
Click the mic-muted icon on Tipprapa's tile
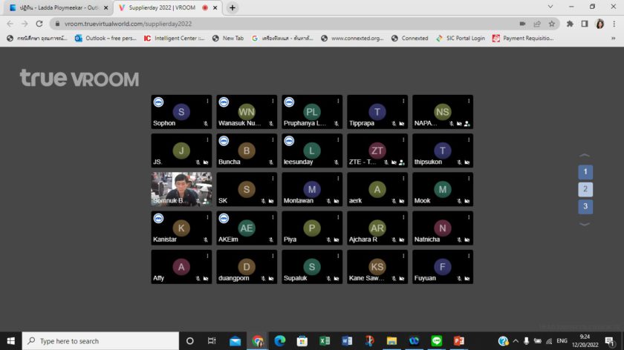(x=394, y=124)
